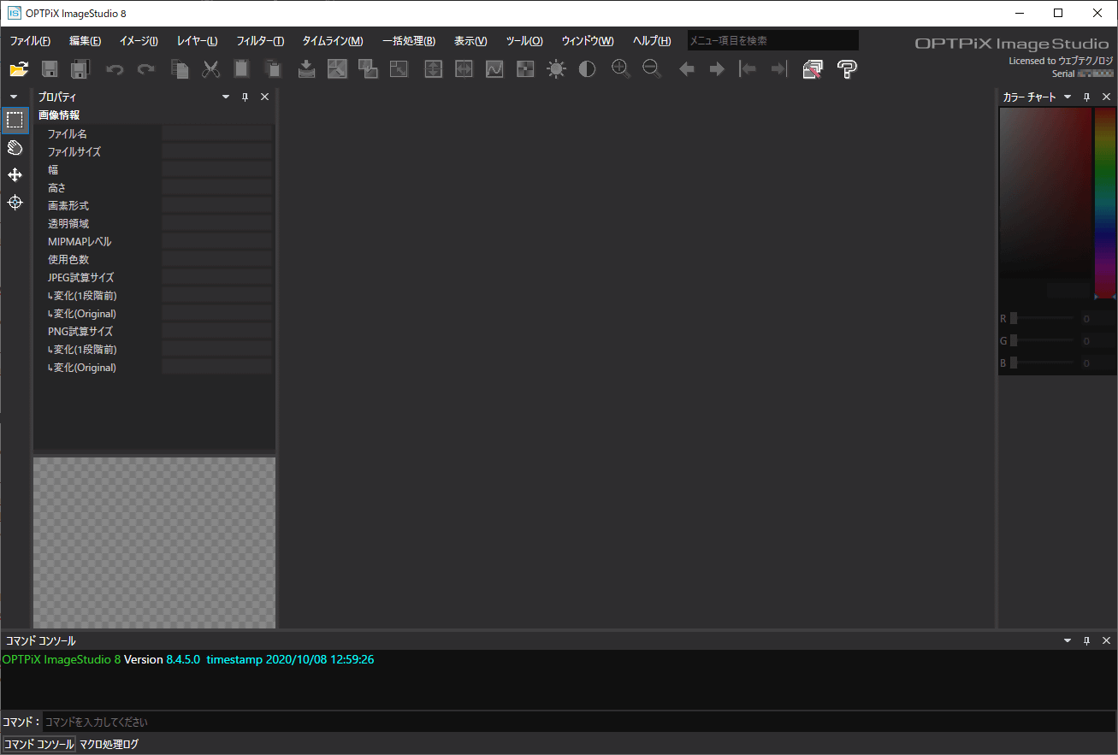Viewport: 1118px width, 755px height.
Task: Open the タイムライン(M) menu
Action: 333,41
